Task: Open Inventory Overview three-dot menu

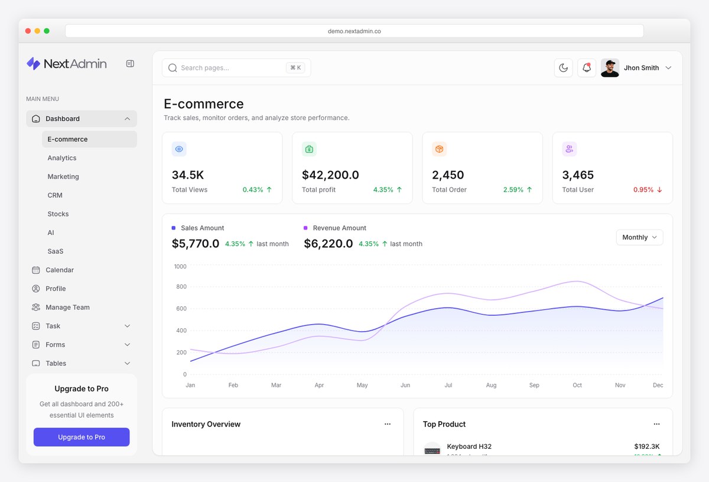Action: [388, 424]
